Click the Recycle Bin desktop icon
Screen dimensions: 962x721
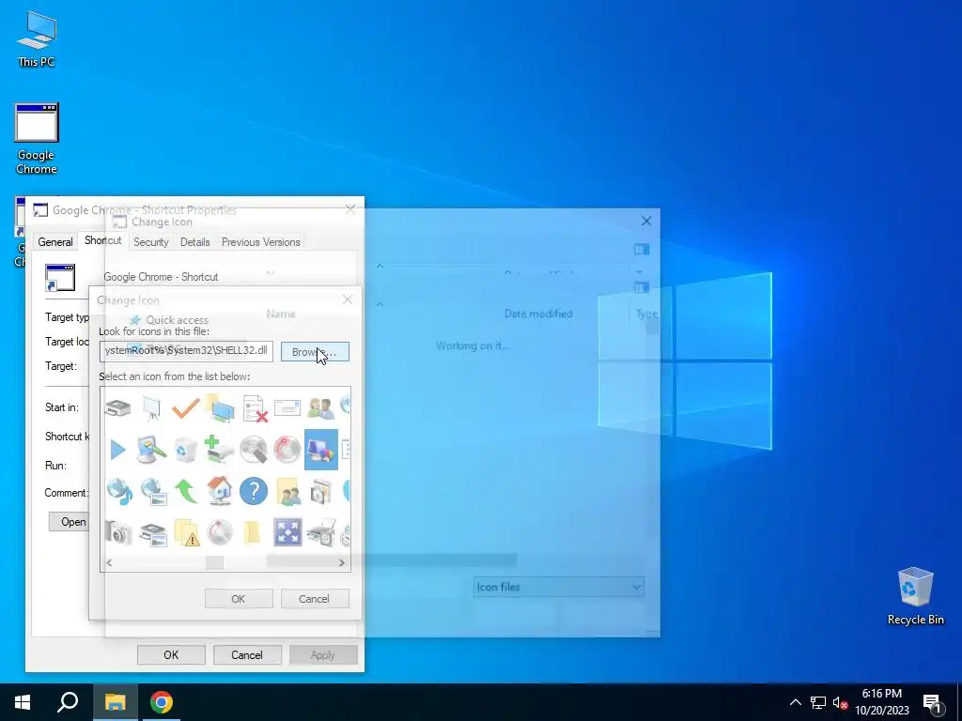click(x=915, y=596)
